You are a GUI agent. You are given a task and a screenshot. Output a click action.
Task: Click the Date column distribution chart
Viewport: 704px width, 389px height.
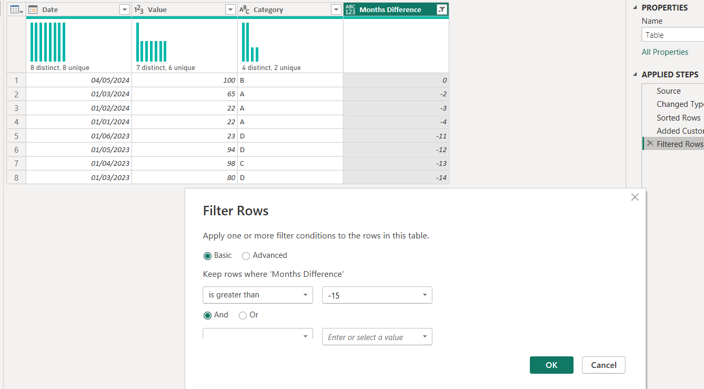pos(48,42)
